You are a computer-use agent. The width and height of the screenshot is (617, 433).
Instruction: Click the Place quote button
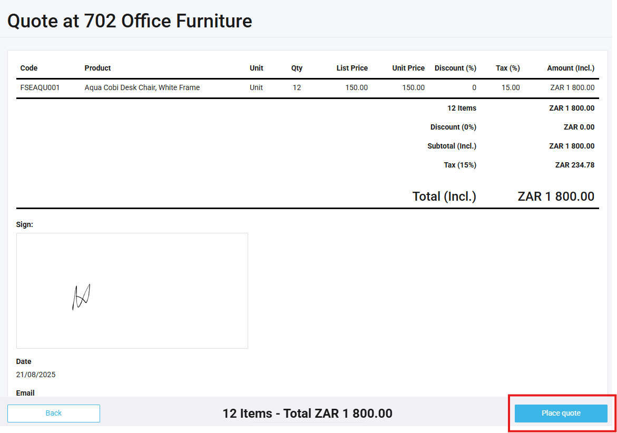(x=561, y=414)
